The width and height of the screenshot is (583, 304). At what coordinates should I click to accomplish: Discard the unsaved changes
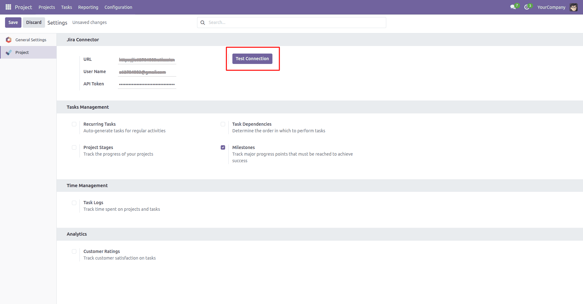pos(34,22)
